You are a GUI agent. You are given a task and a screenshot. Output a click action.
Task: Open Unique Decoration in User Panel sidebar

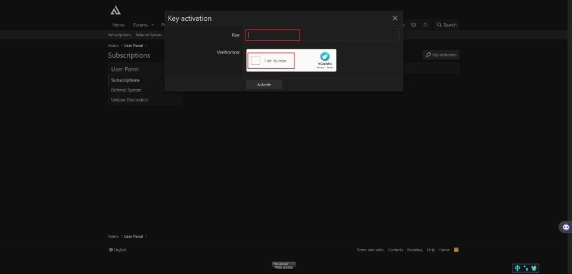[130, 100]
